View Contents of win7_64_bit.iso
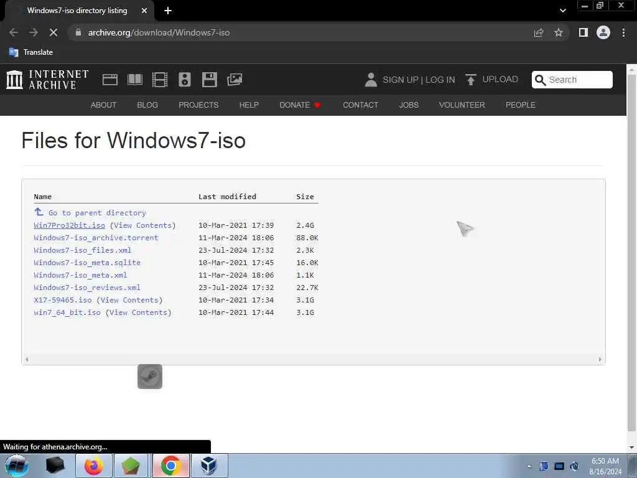This screenshot has height=478, width=637. [139, 312]
